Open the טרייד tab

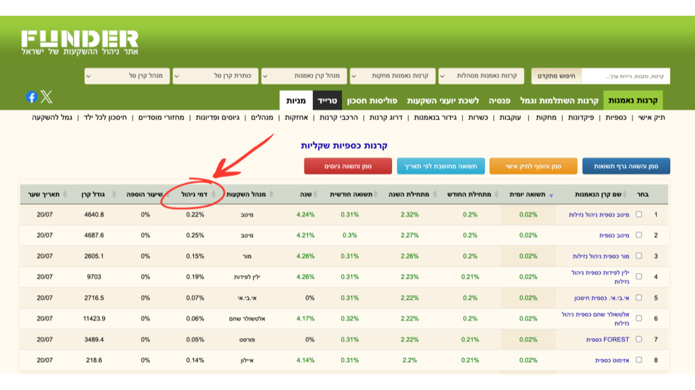(x=327, y=101)
